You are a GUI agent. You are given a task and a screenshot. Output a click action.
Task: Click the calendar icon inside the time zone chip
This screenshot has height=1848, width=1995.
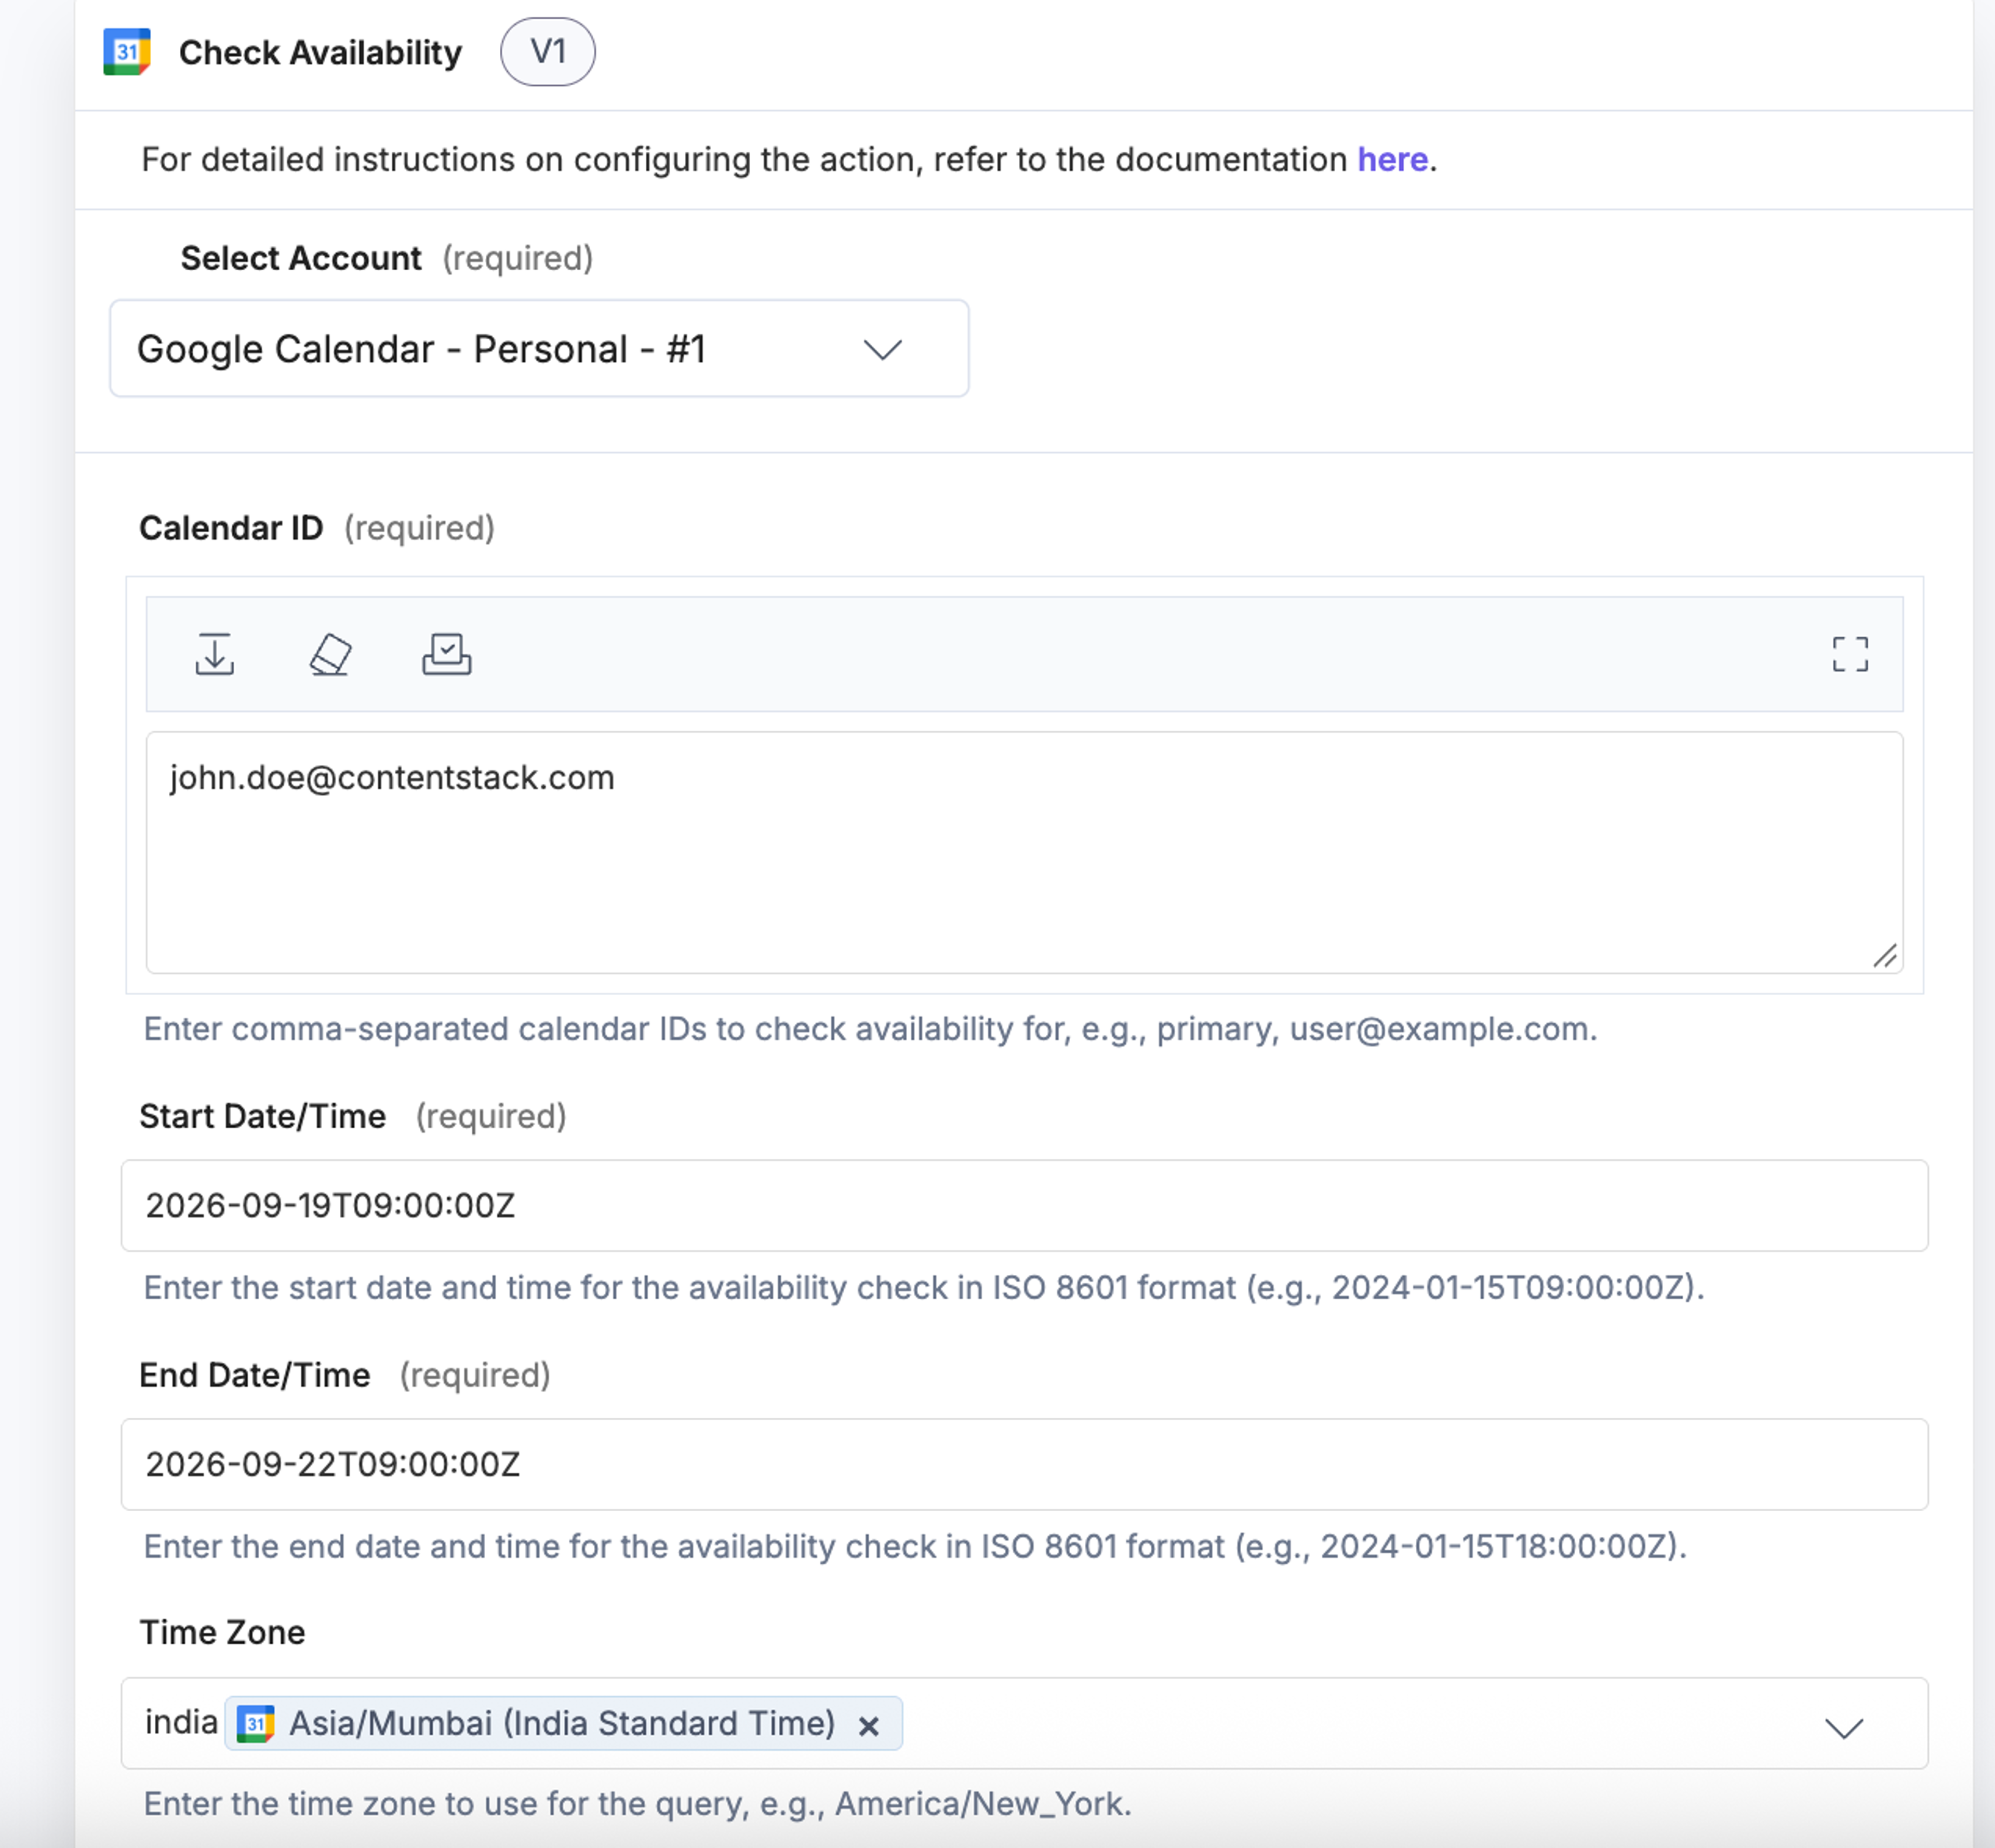coord(256,1723)
